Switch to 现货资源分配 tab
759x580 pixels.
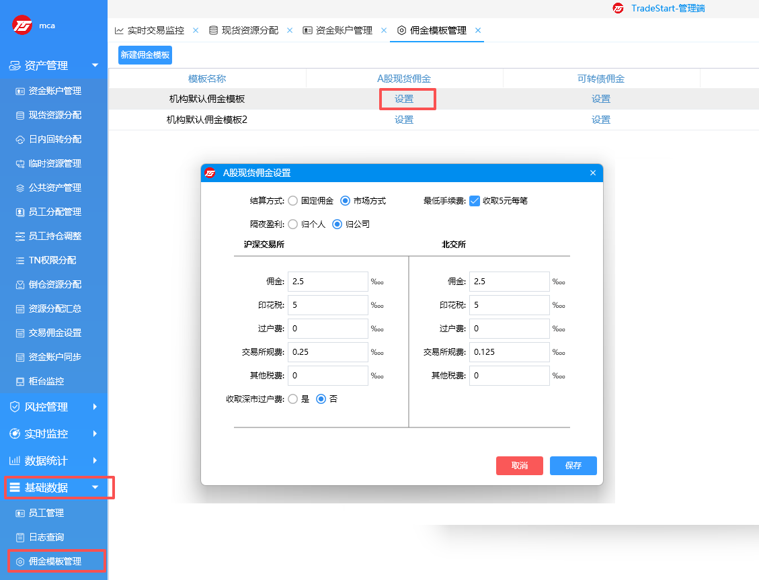[244, 30]
